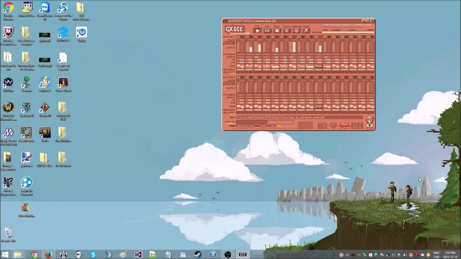Click the BUFFER level bar
Viewport: 461px width, 259px height.
click(348, 32)
